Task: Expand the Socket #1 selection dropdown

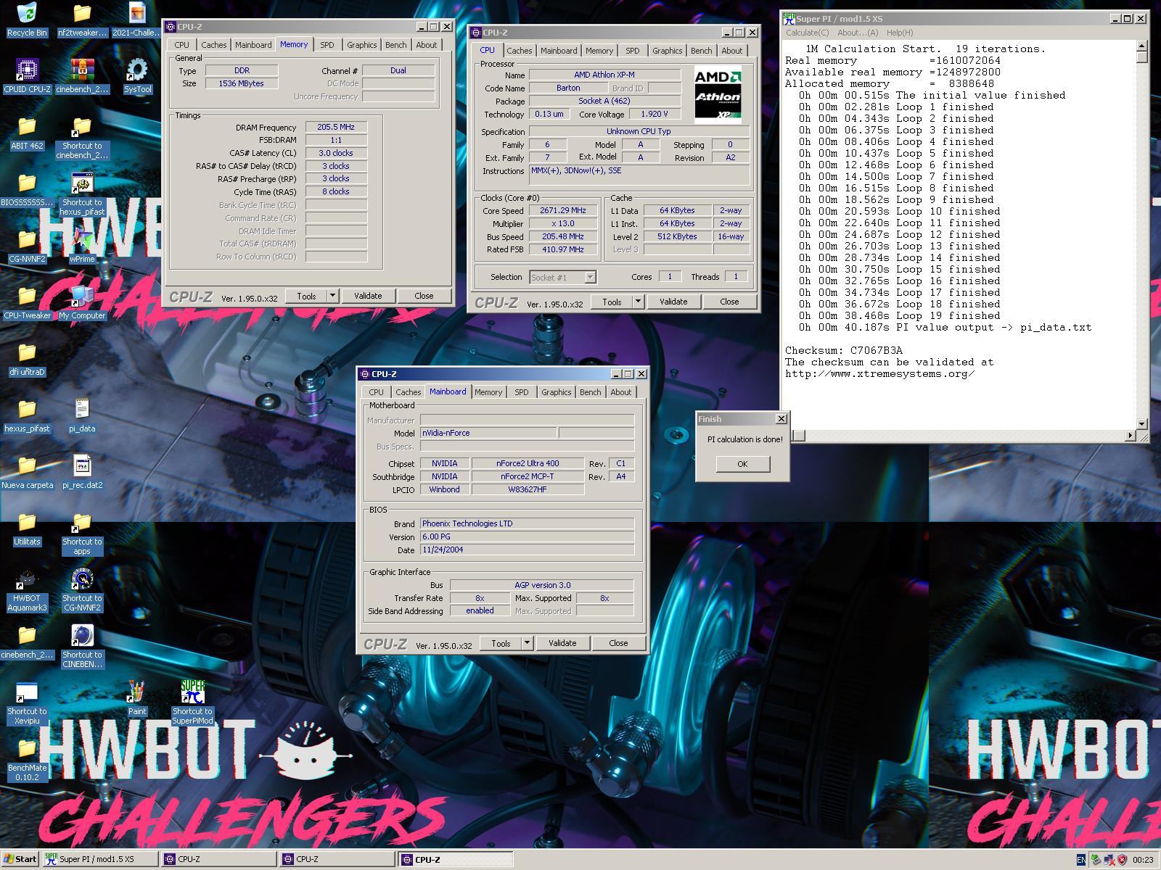Action: pos(590,277)
